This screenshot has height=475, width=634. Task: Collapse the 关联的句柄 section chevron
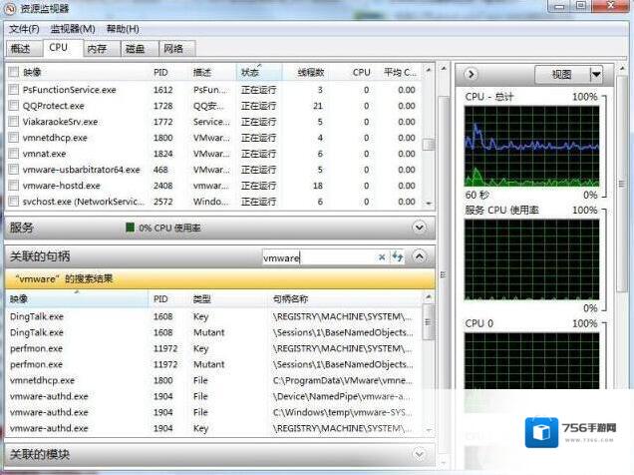pyautogui.click(x=420, y=257)
